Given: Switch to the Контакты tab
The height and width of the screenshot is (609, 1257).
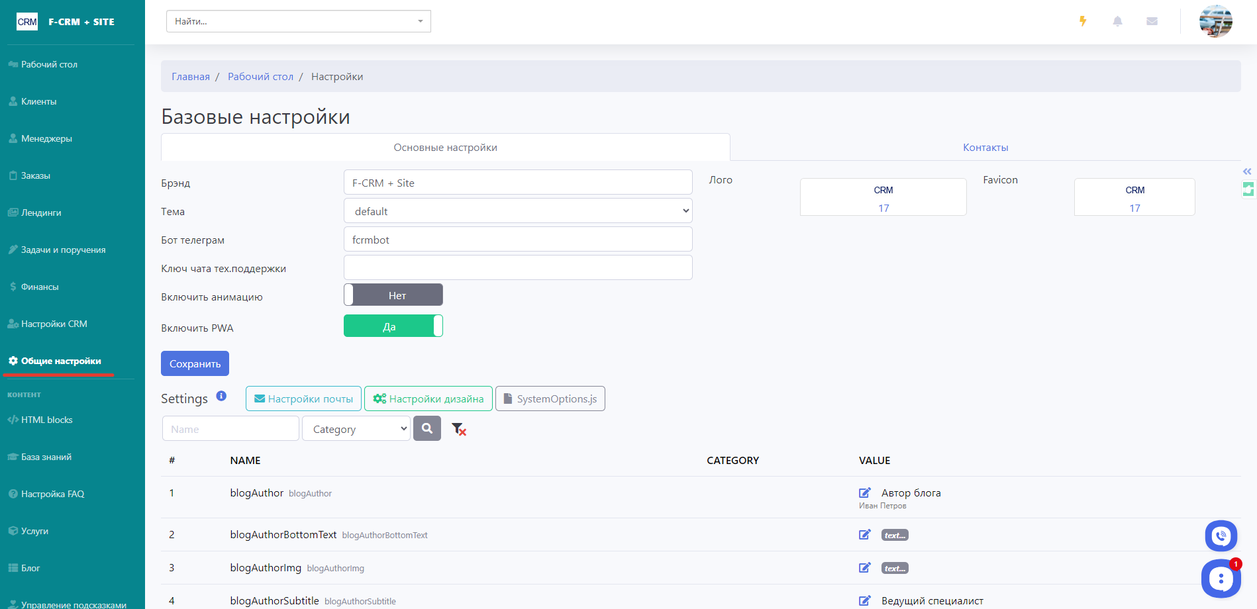Looking at the screenshot, I should (985, 148).
